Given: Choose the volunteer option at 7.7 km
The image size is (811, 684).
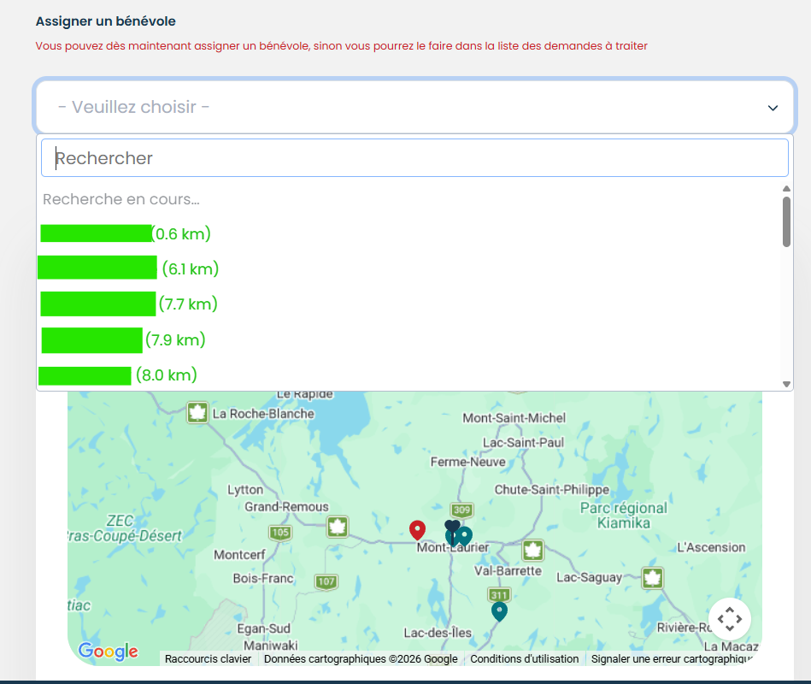Looking at the screenshot, I should pyautogui.click(x=128, y=304).
